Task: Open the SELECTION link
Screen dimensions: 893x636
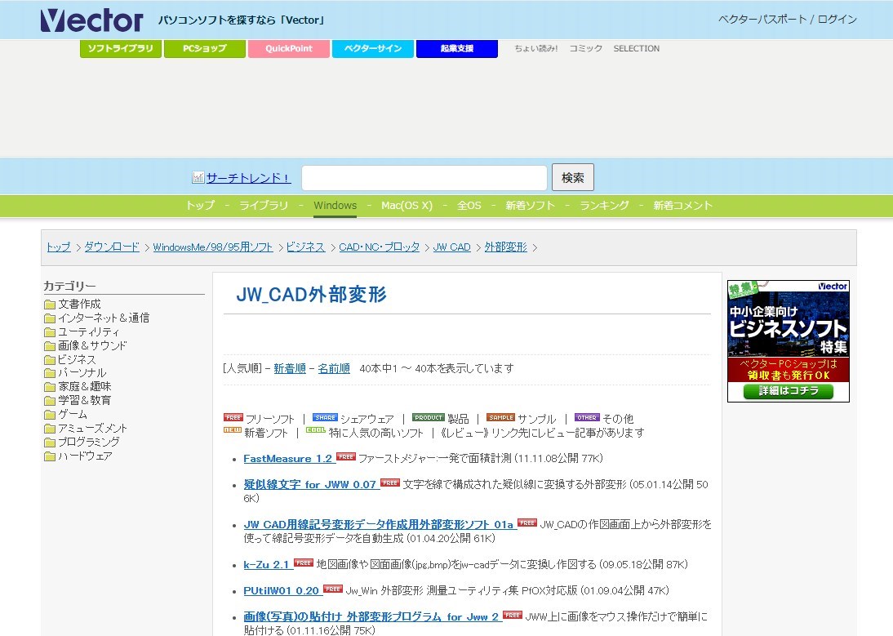Action: [x=636, y=48]
